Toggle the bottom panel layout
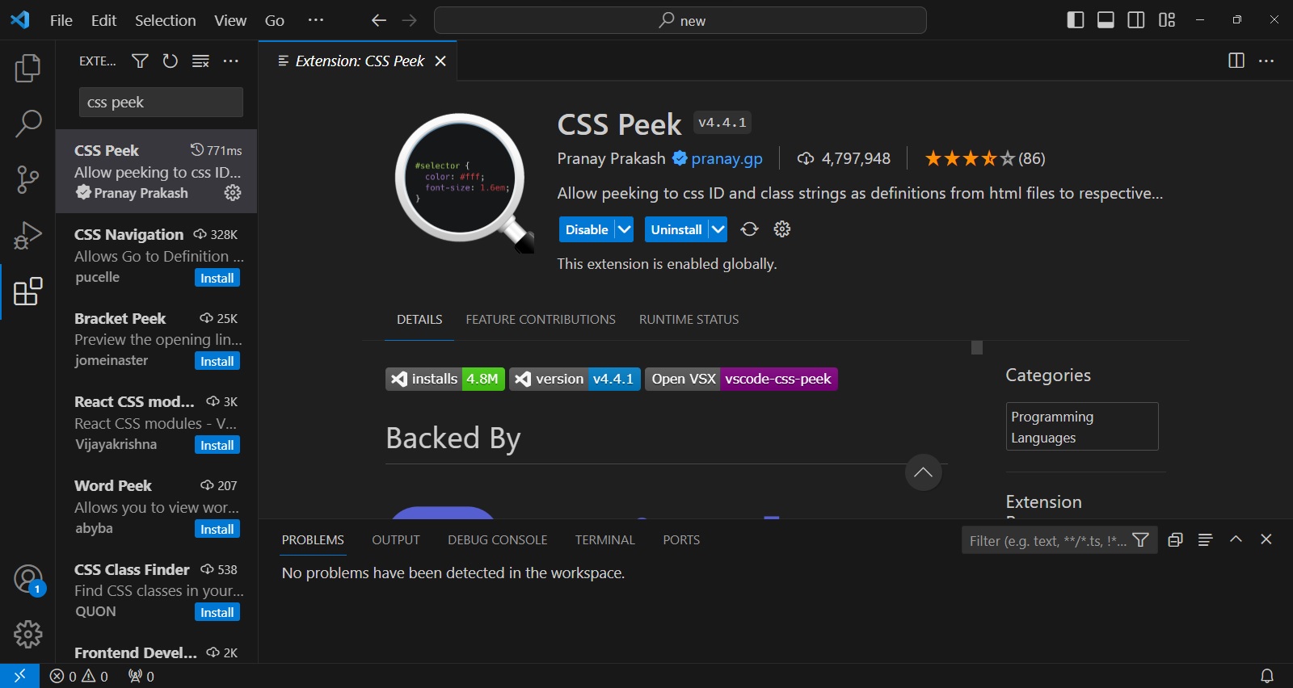1293x688 pixels. [1106, 20]
